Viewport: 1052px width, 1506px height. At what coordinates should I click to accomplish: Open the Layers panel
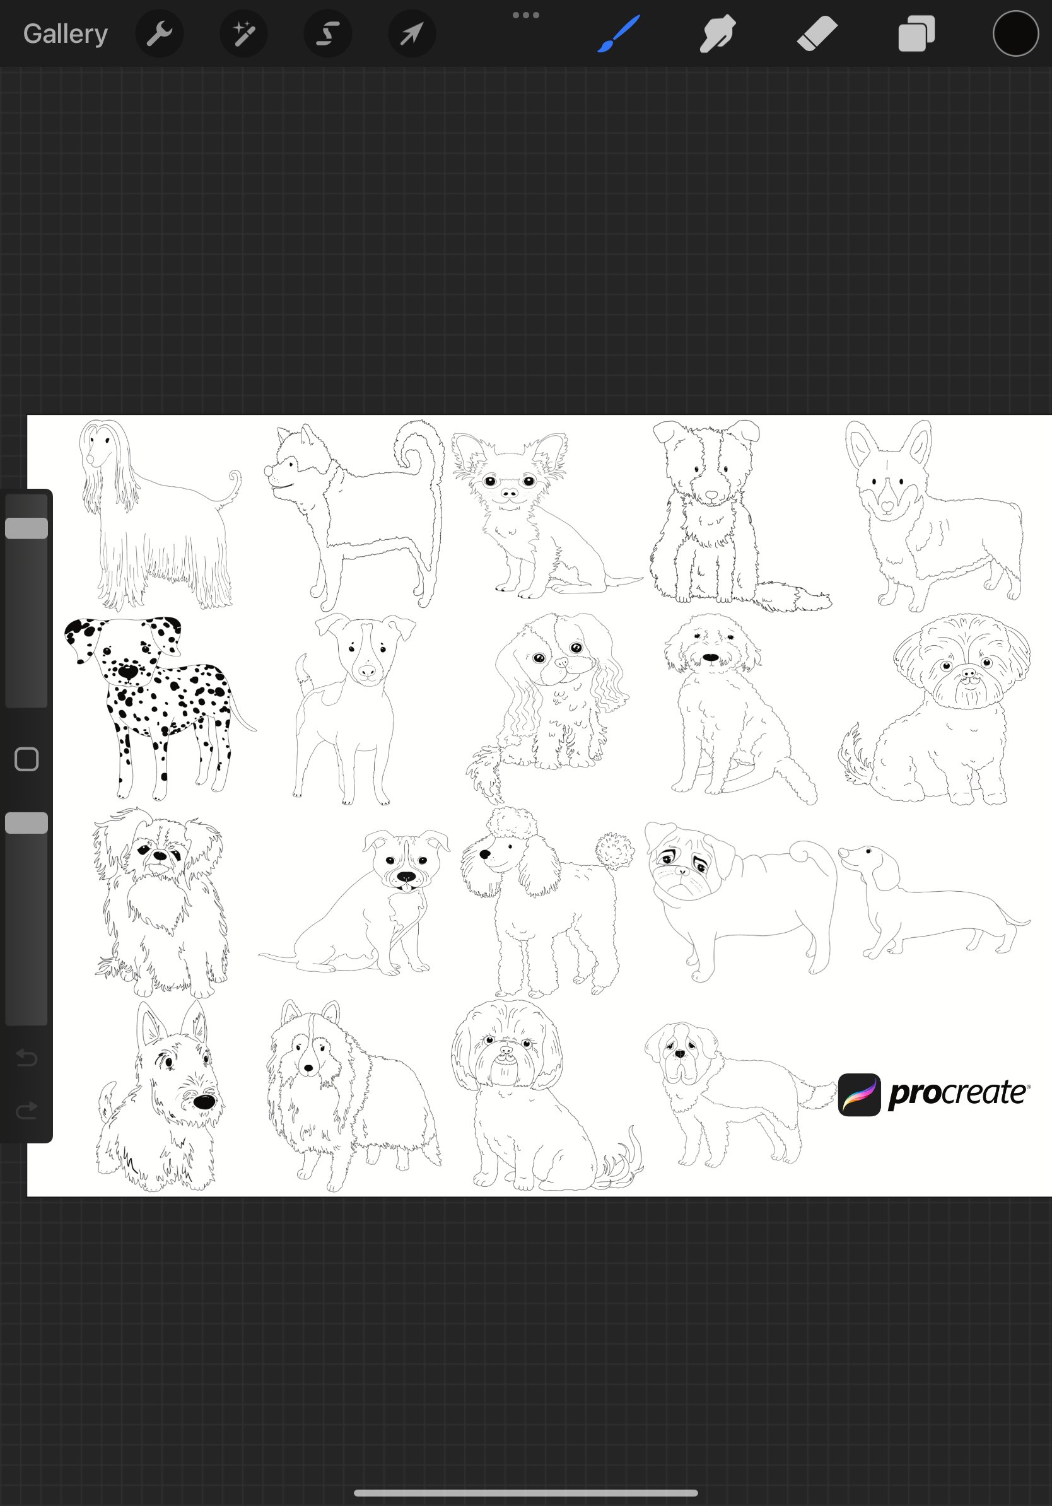(916, 33)
